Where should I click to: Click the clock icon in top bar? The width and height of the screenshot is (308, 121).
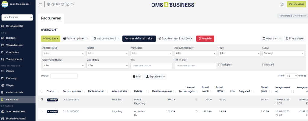62,4
